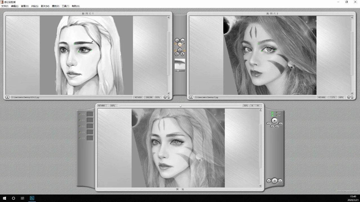Screen dimensions: 360x202
Task: Step forward one frame in preview
Action: pyautogui.click(x=277, y=126)
